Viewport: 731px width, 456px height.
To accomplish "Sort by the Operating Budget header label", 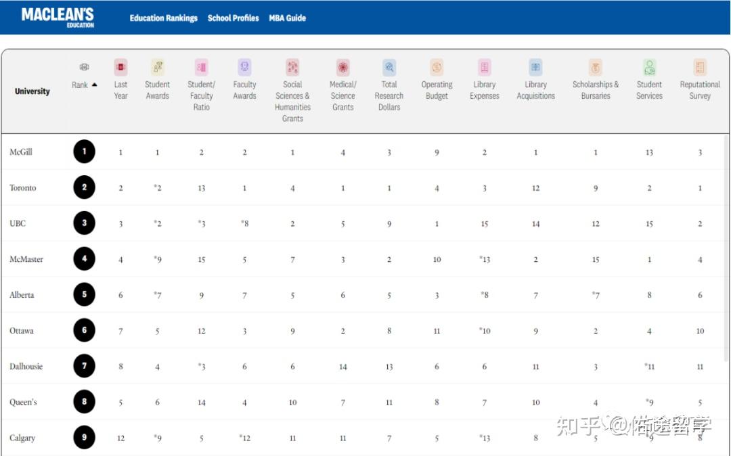I will click(x=437, y=90).
